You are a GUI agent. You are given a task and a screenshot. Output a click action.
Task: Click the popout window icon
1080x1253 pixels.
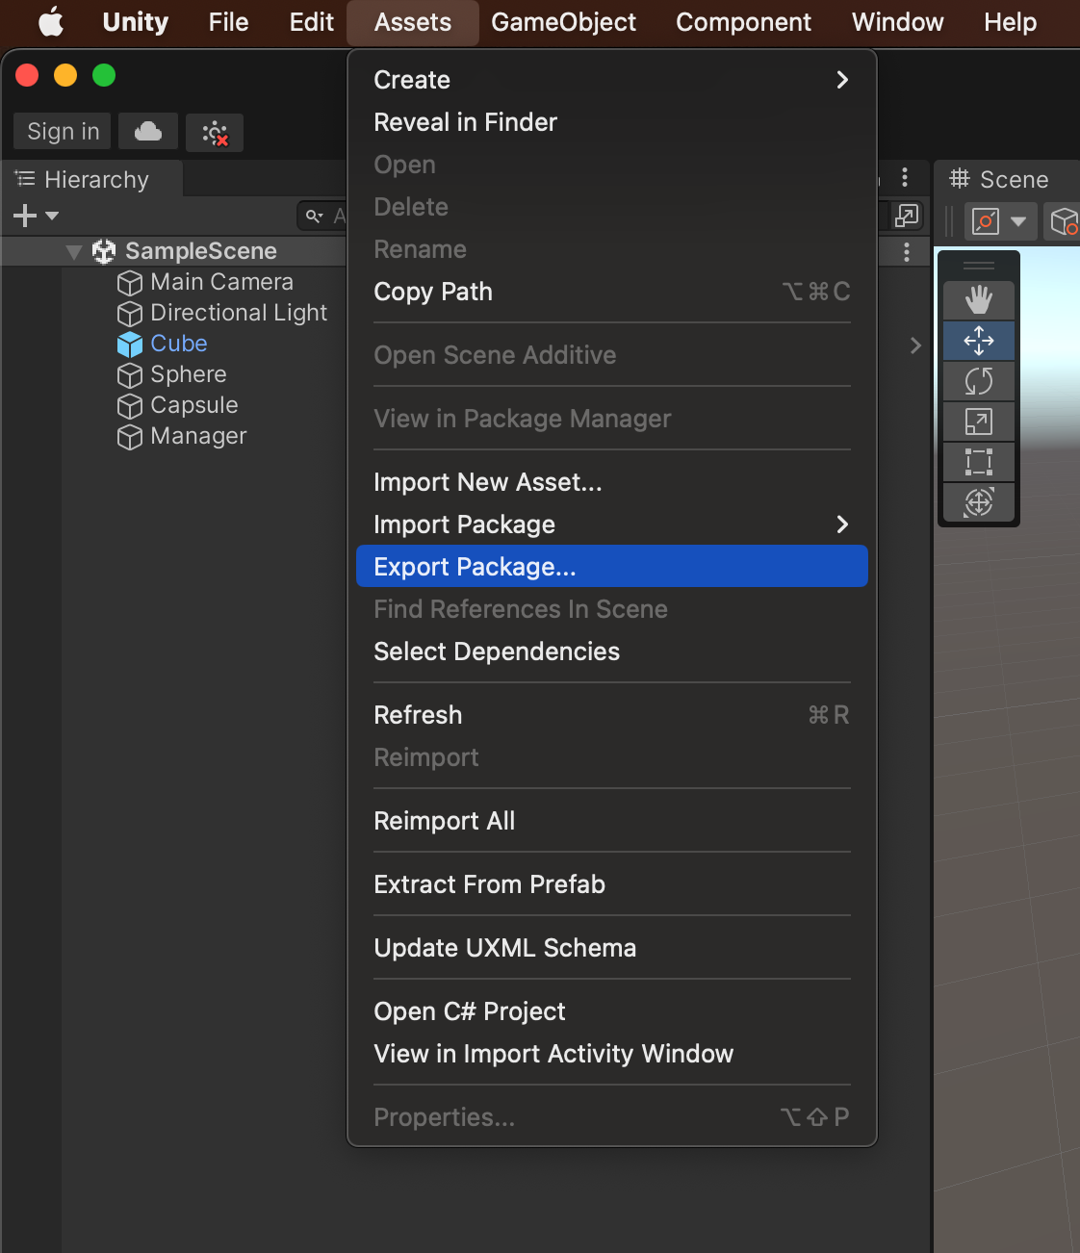point(907,216)
